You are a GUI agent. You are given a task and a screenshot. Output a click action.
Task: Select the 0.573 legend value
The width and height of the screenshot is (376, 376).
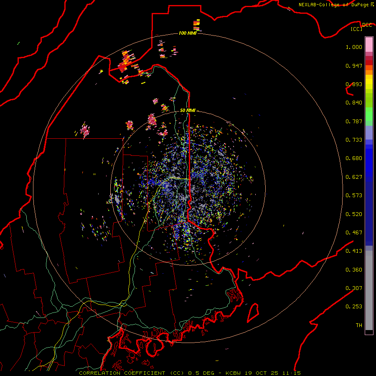click(354, 196)
